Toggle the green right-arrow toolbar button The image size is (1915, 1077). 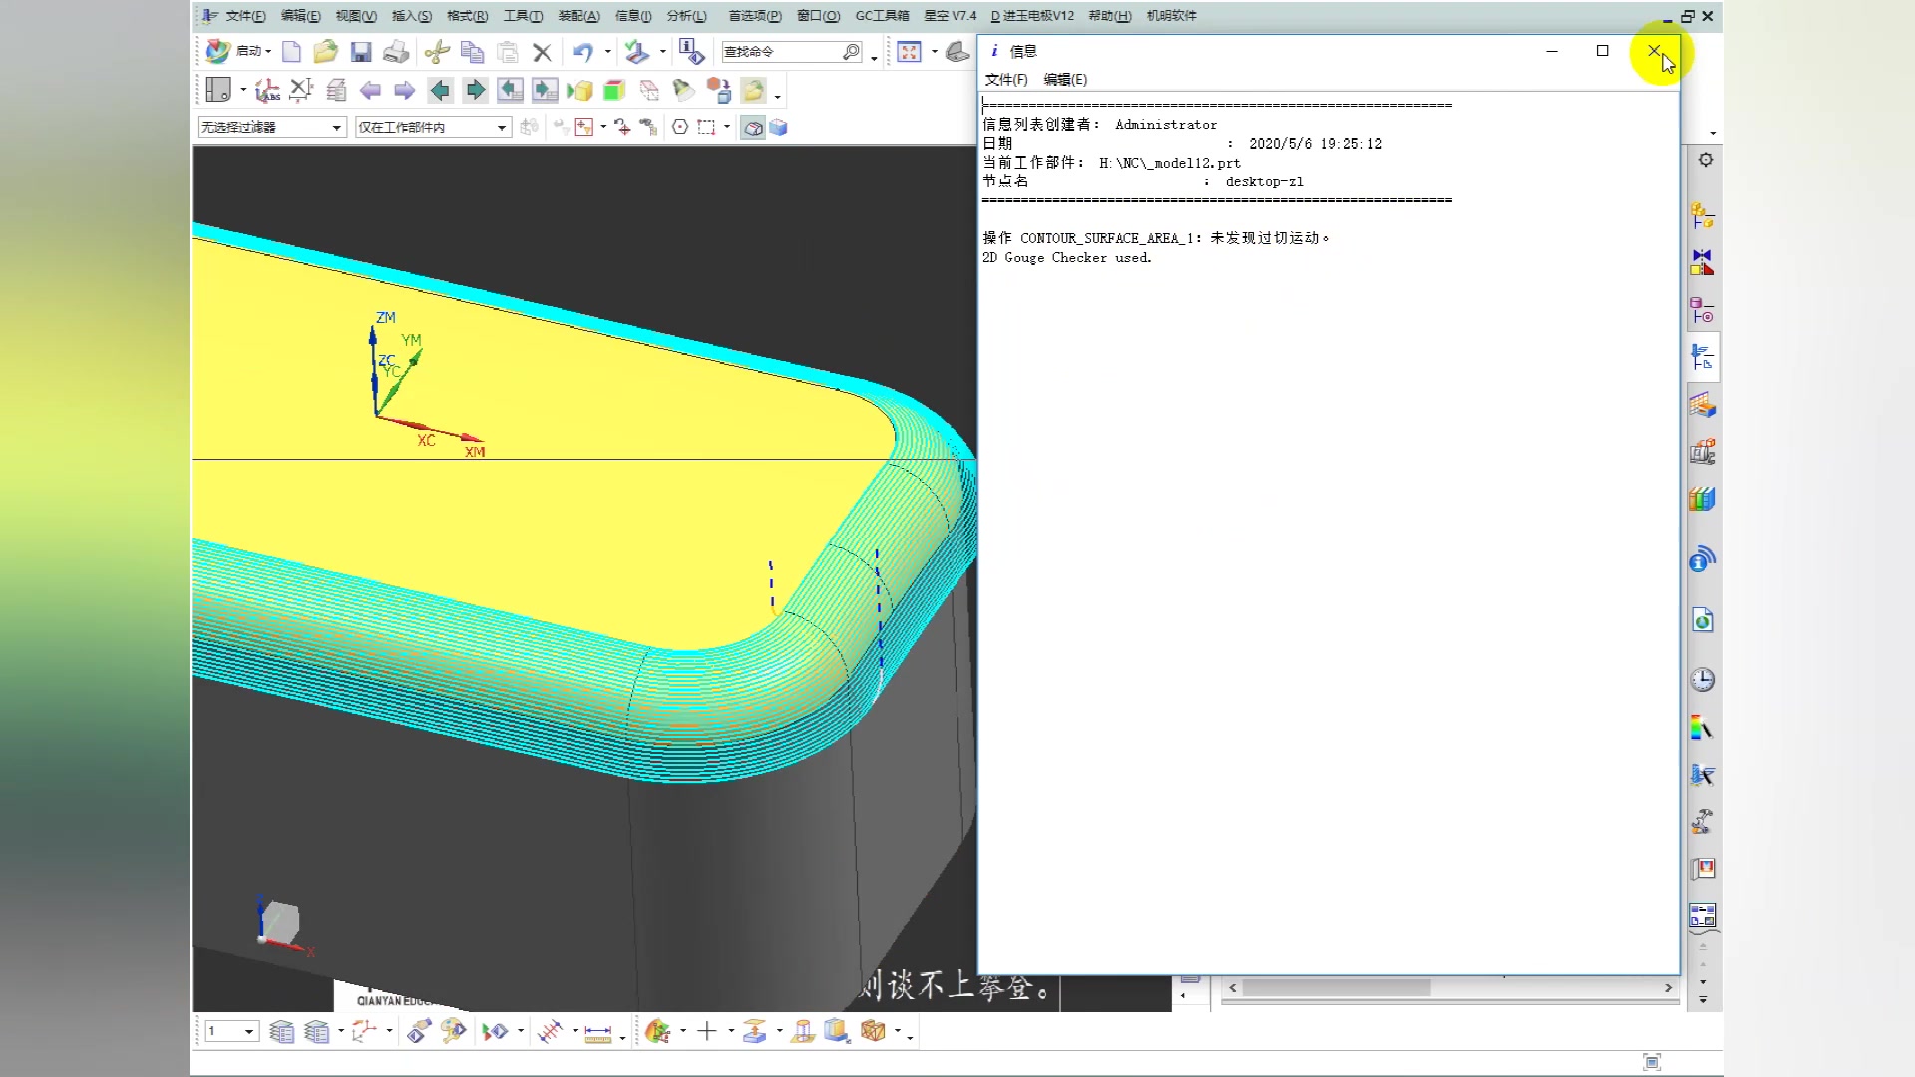tap(476, 91)
